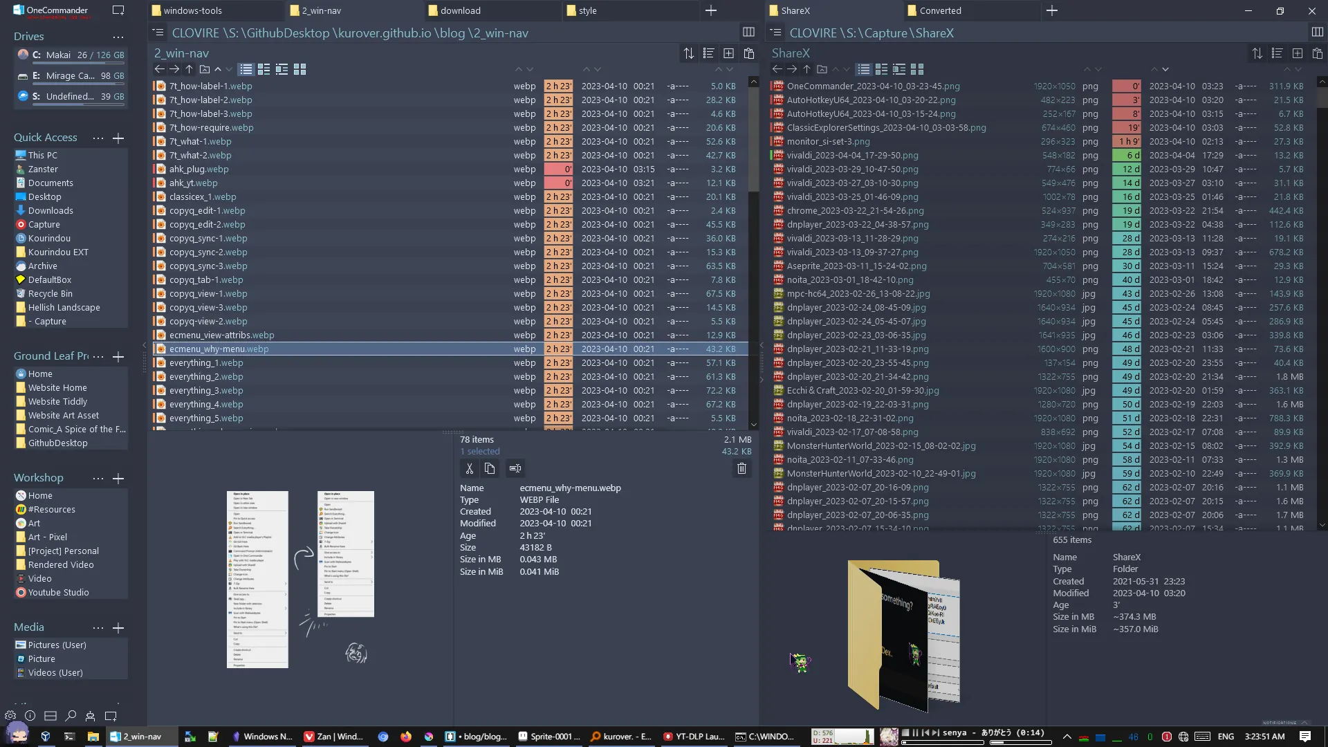Go back in the 2_win-nav pane
The image size is (1328, 747).
click(160, 69)
